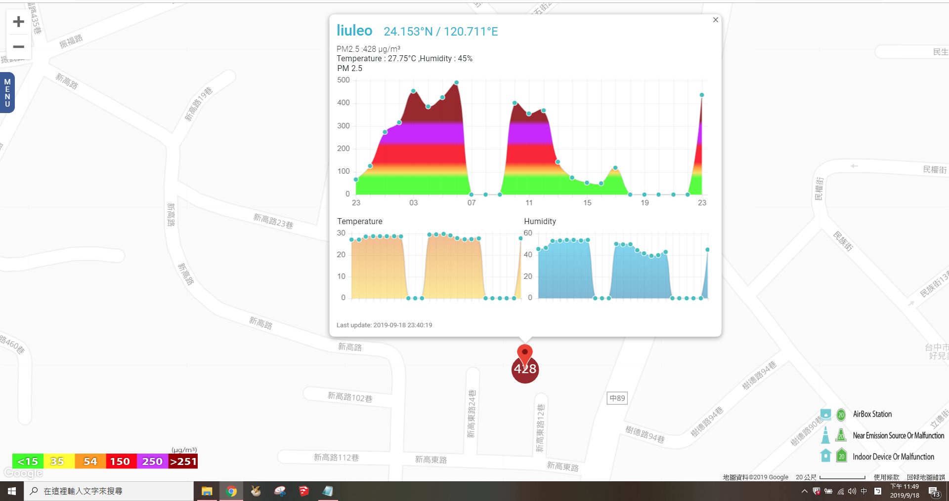Close the liuleo info popup
Image resolution: width=949 pixels, height=501 pixels.
(715, 20)
